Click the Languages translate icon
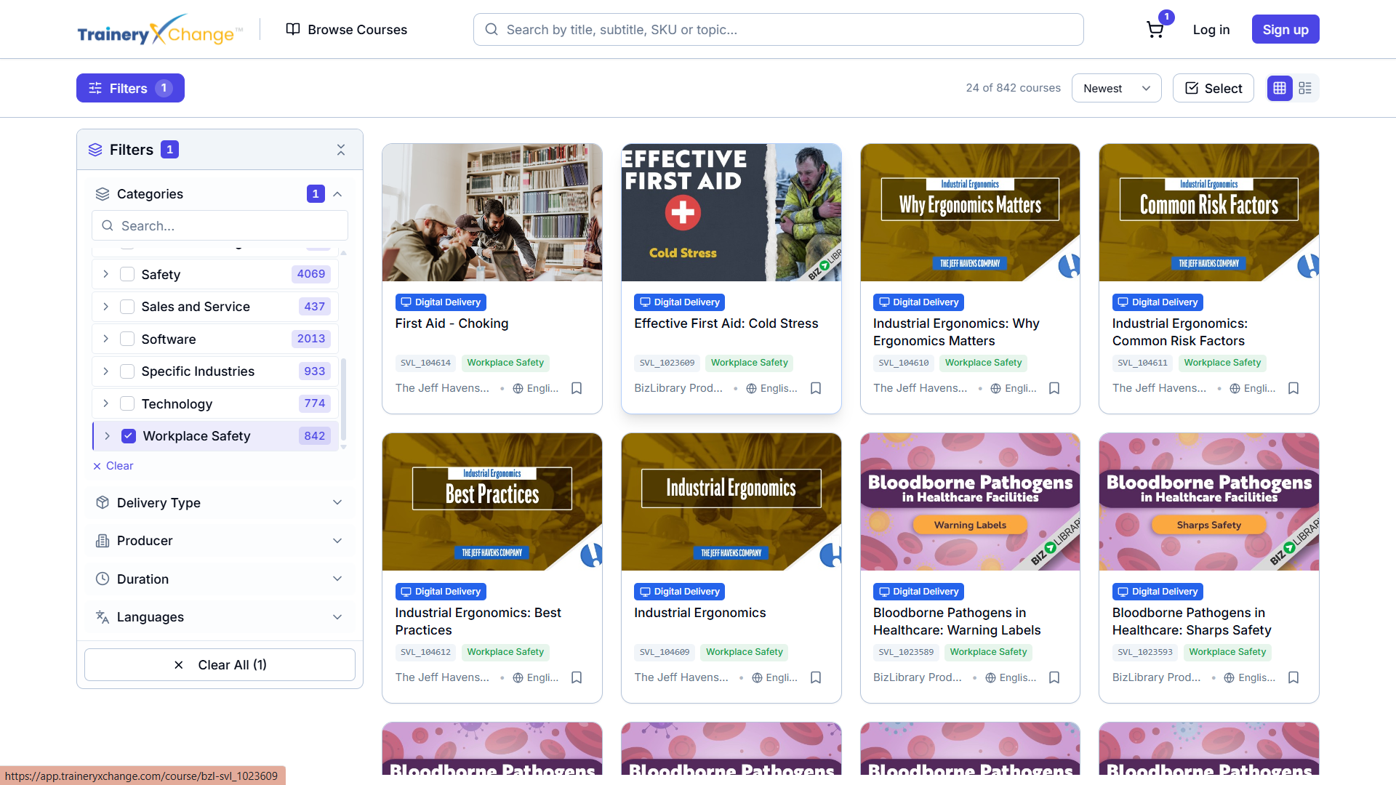1396x785 pixels. 103,617
